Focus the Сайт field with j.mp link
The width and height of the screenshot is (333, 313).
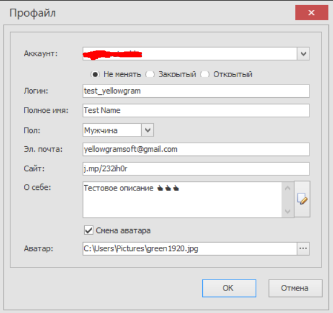pos(196,169)
